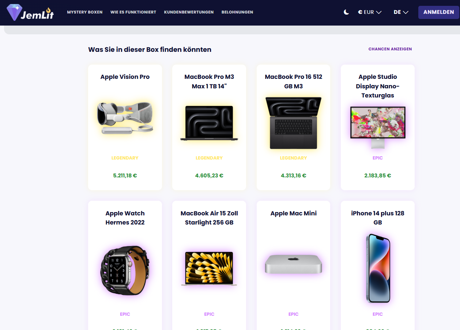Click the Chancen anzeigen link
Viewport: 460px width, 330px height.
point(390,49)
